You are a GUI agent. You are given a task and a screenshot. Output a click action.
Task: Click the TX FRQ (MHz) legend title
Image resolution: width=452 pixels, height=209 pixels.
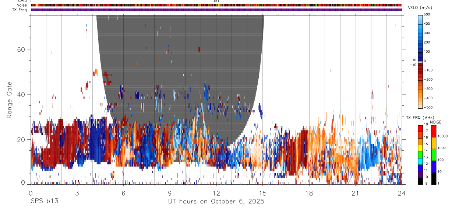pos(420,118)
